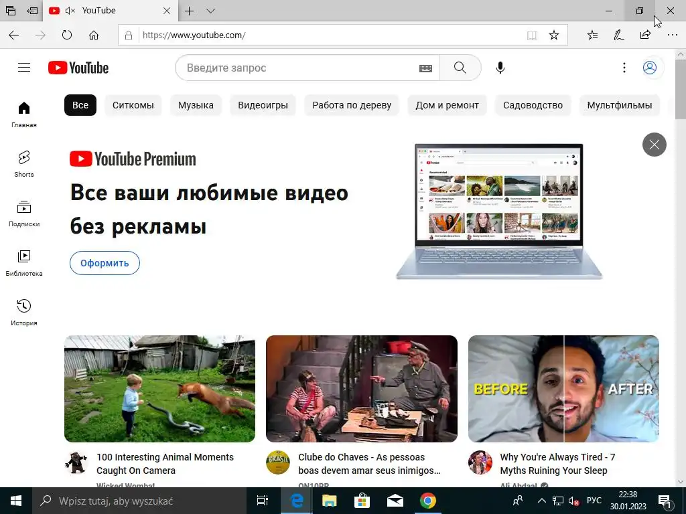Open Shorts from sidebar
Image resolution: width=686 pixels, height=514 pixels.
tap(24, 164)
